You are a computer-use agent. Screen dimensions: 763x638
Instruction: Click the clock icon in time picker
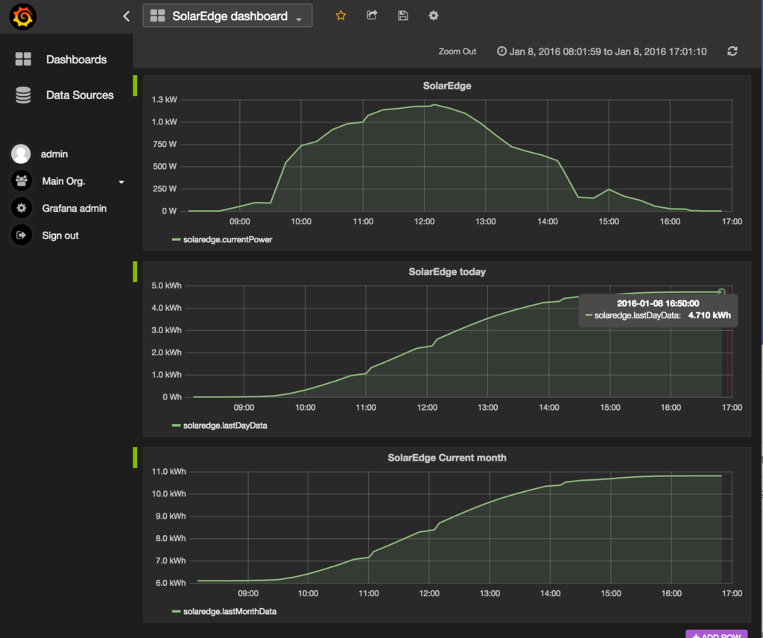click(x=501, y=51)
